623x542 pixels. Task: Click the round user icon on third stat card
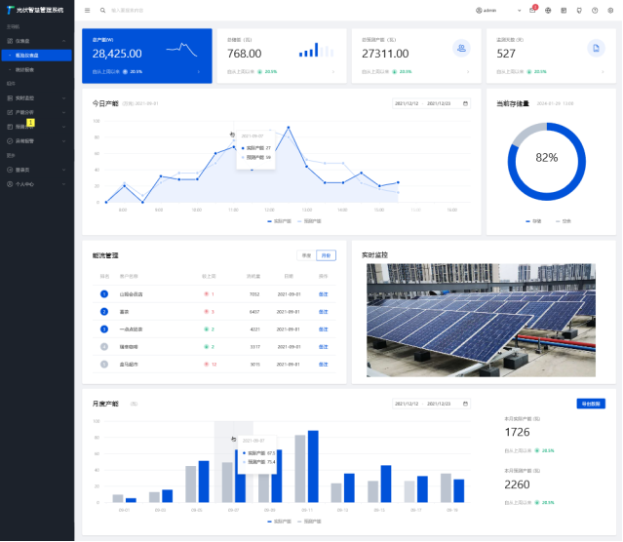click(461, 48)
